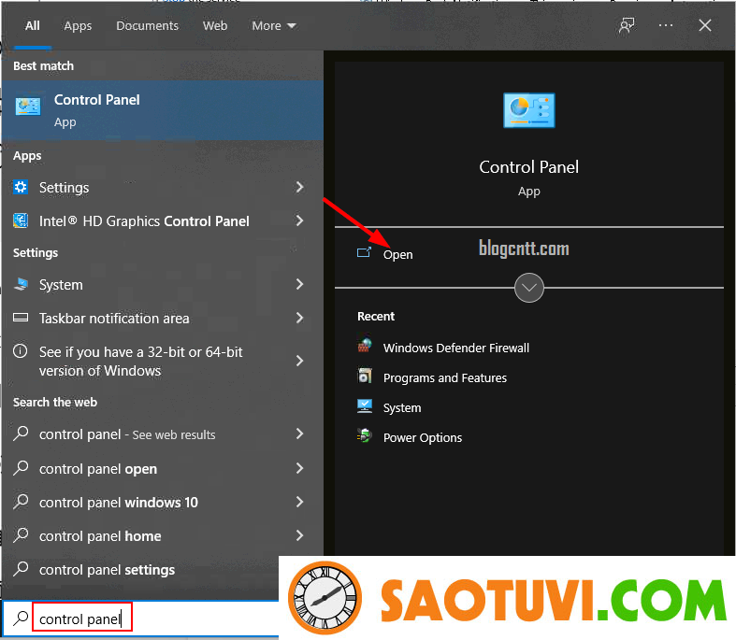The height and width of the screenshot is (640, 736).
Task: Expand the 'See web results' arrow
Action: point(299,434)
